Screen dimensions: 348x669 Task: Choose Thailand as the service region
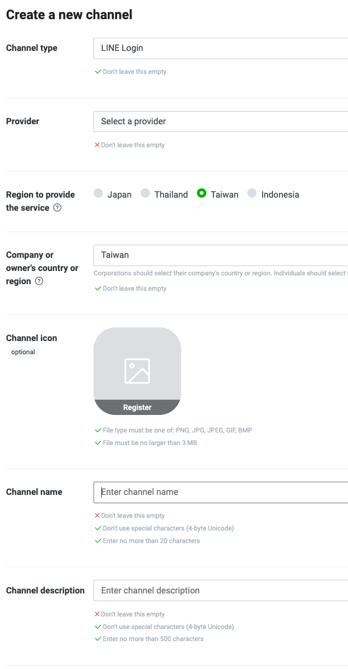coord(146,193)
